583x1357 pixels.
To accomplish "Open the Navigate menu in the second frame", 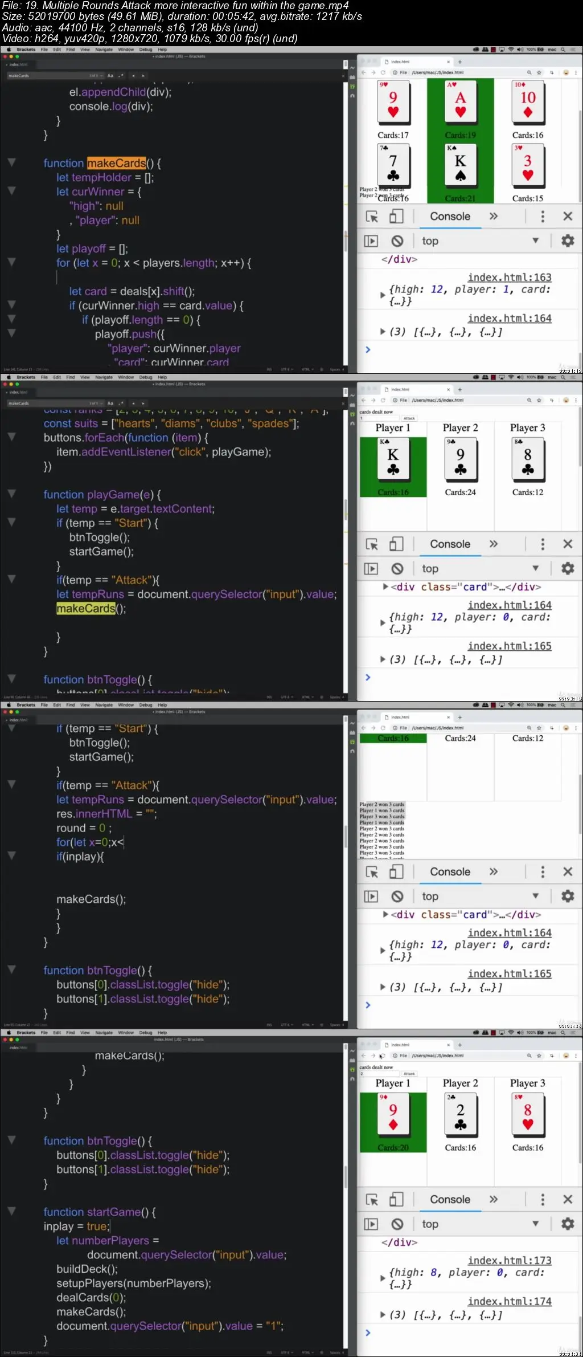I will 104,377.
